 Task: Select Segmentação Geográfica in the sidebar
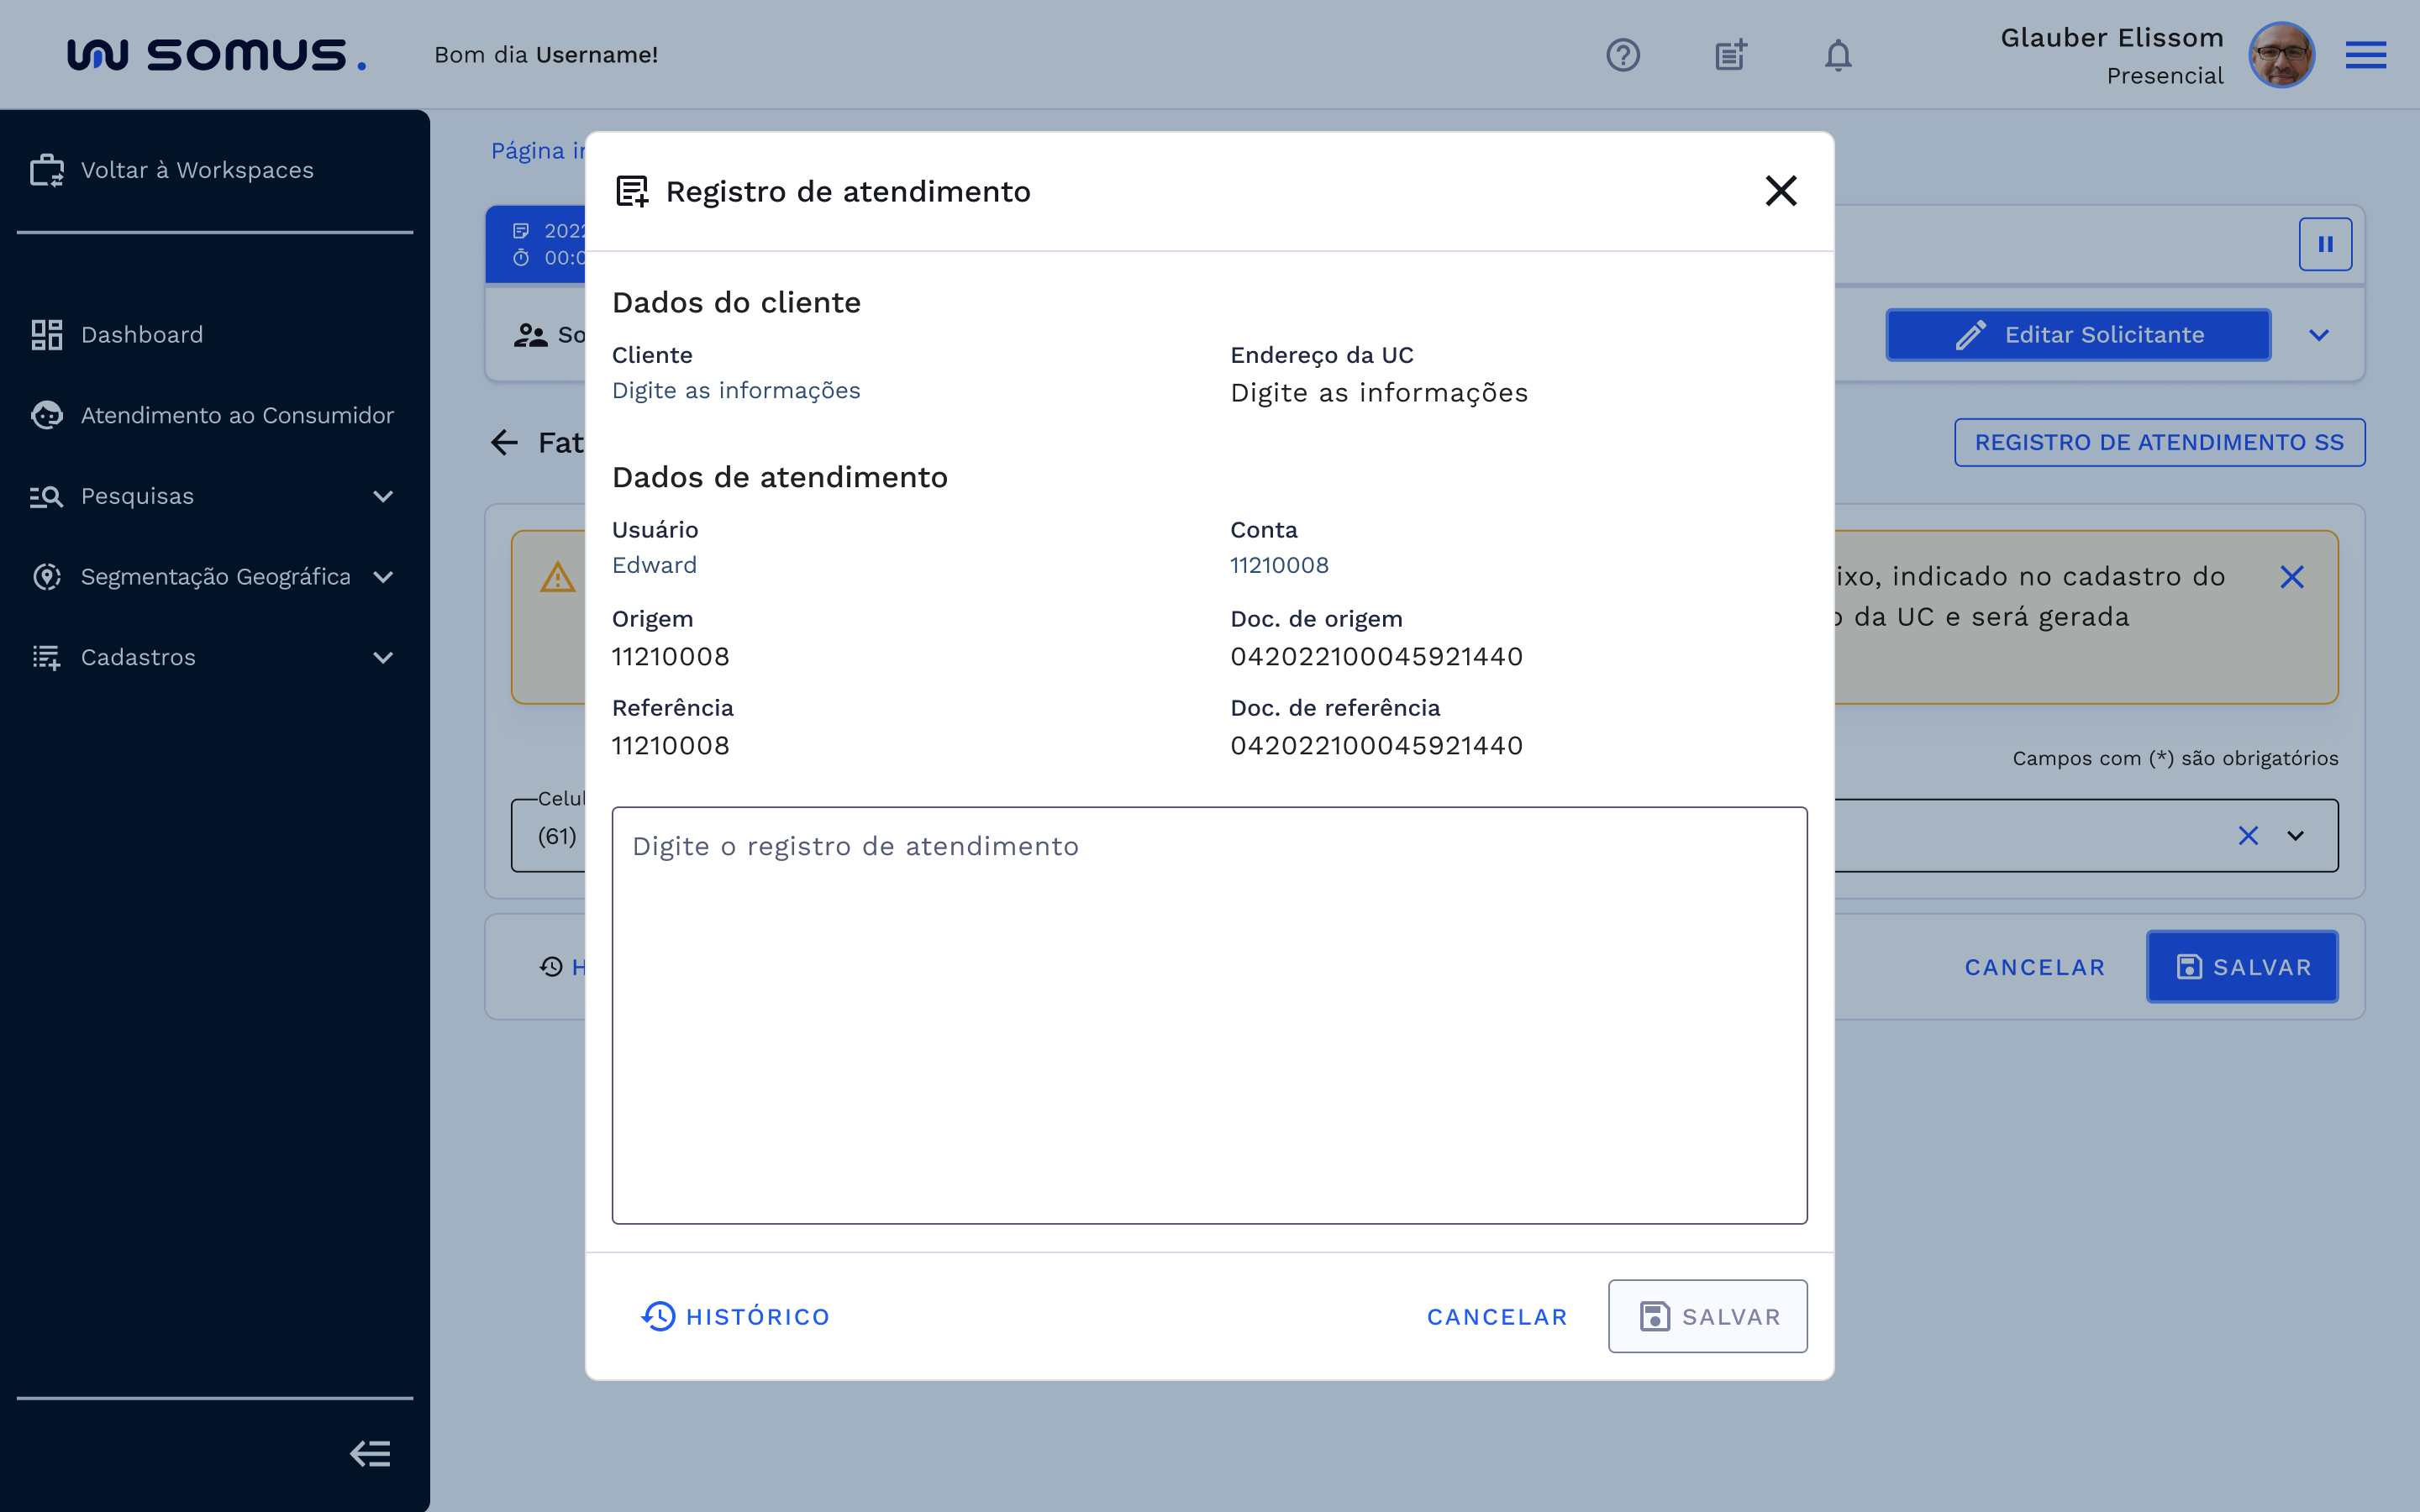(x=215, y=576)
